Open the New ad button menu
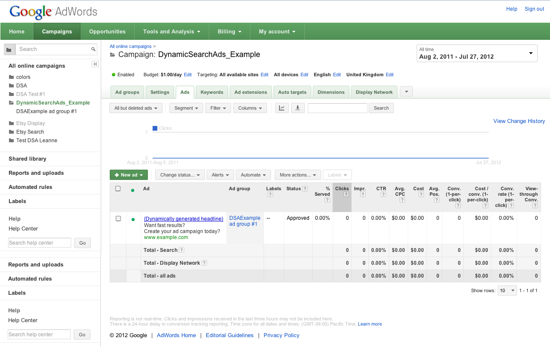The width and height of the screenshot is (550, 347). click(x=129, y=175)
